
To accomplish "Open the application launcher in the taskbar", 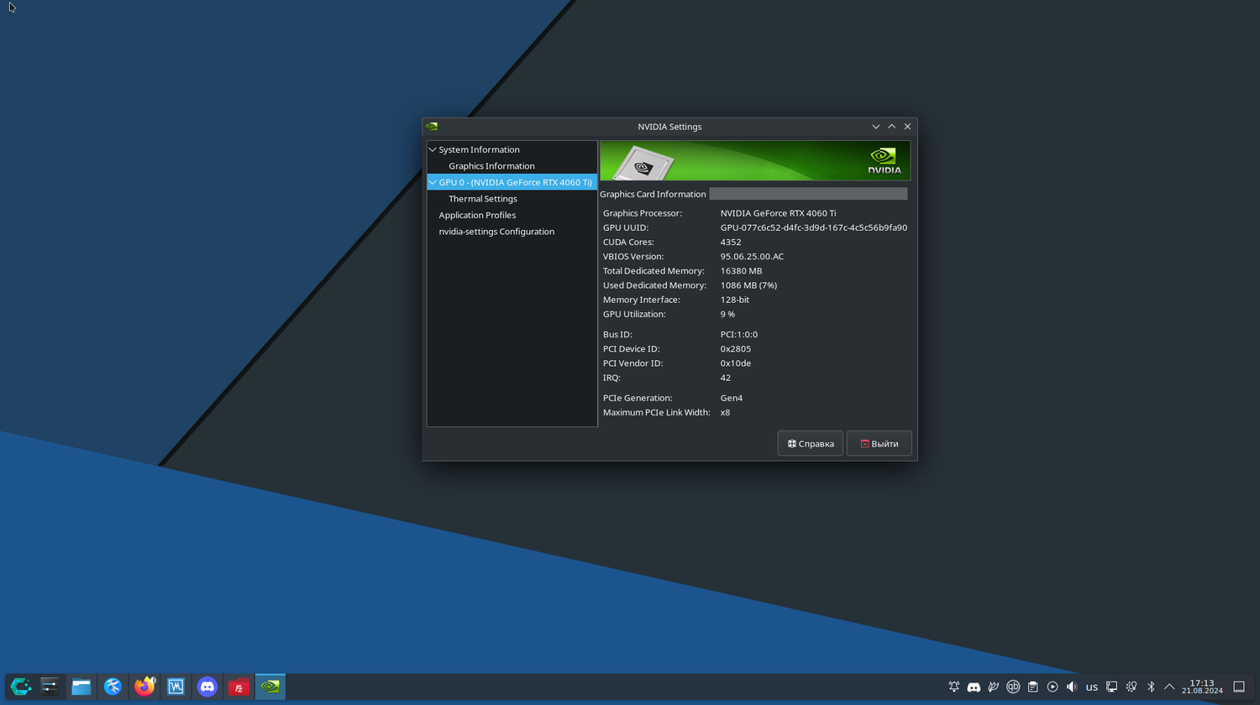I will point(20,687).
